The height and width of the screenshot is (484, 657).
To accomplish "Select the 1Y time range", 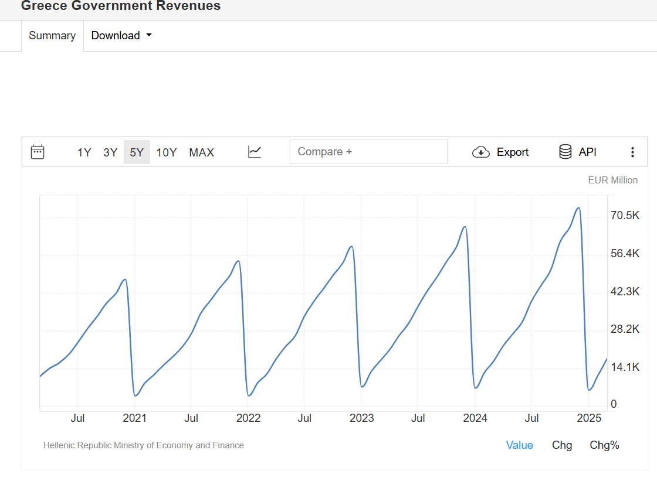I will click(x=84, y=152).
